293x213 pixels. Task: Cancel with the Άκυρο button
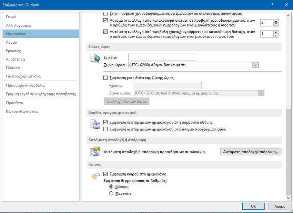click(280, 206)
